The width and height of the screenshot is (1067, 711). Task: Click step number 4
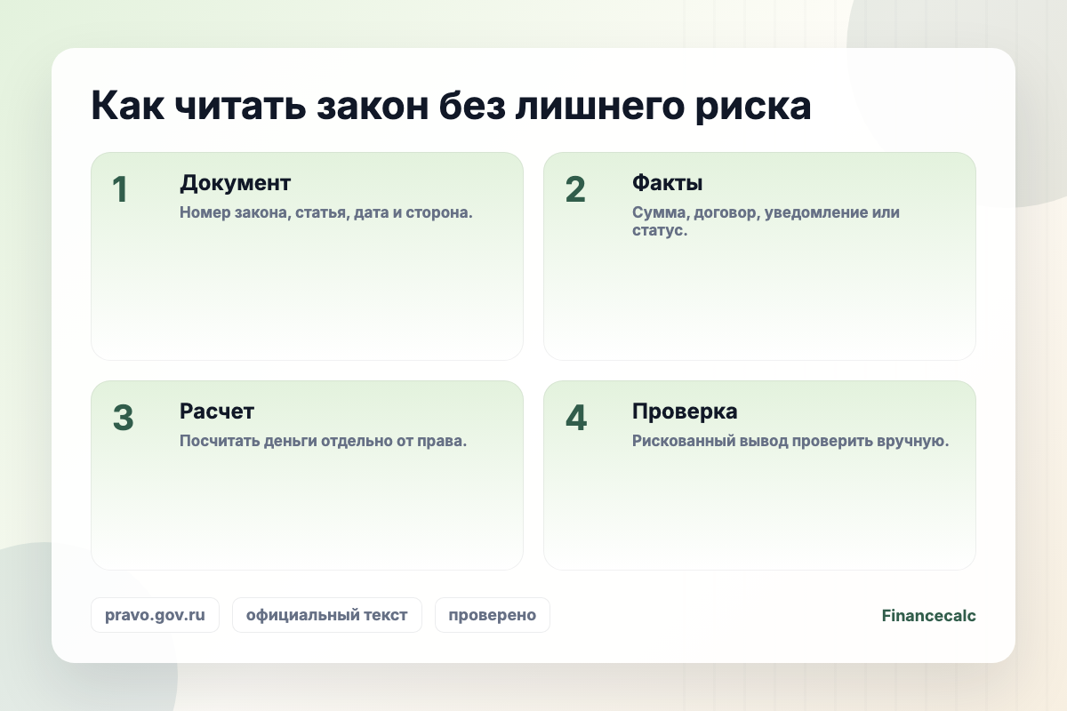click(x=576, y=419)
